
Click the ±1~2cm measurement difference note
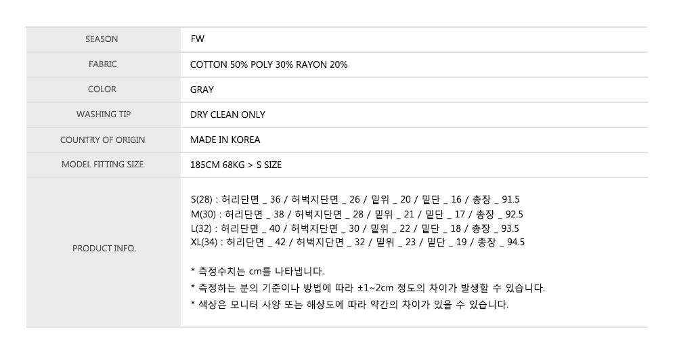coord(368,288)
